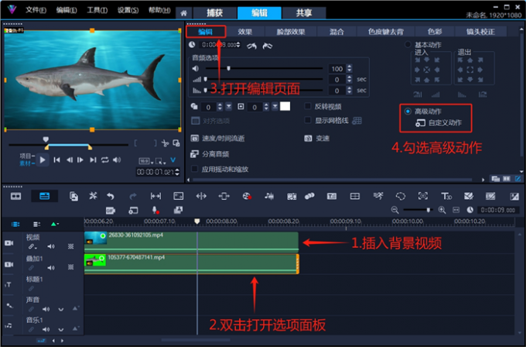
Task: Open the 3D title editor icon
Action: pyautogui.click(x=446, y=196)
